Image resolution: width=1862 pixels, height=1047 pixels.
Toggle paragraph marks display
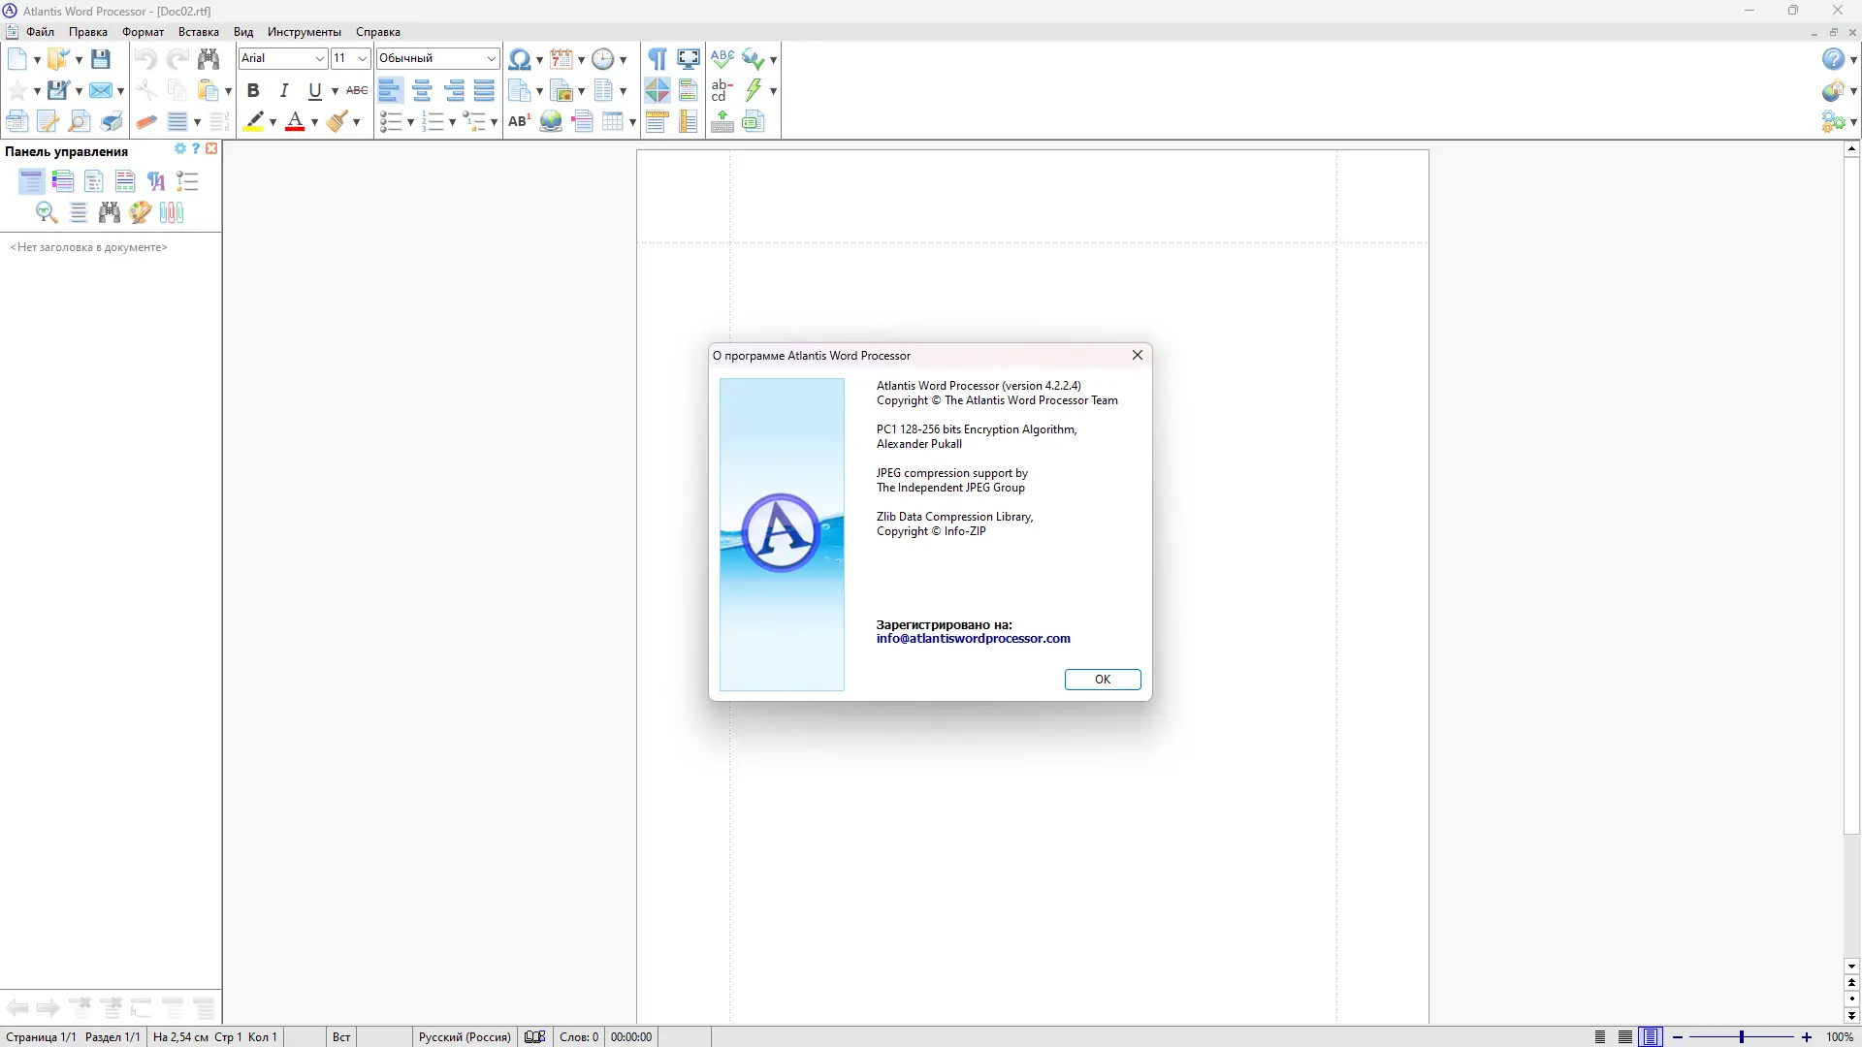657,59
